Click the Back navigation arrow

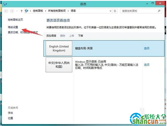coord(6,11)
